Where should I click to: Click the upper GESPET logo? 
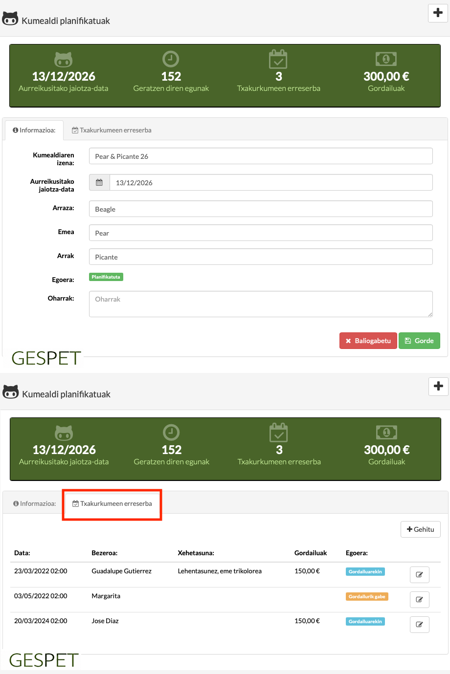tap(46, 358)
